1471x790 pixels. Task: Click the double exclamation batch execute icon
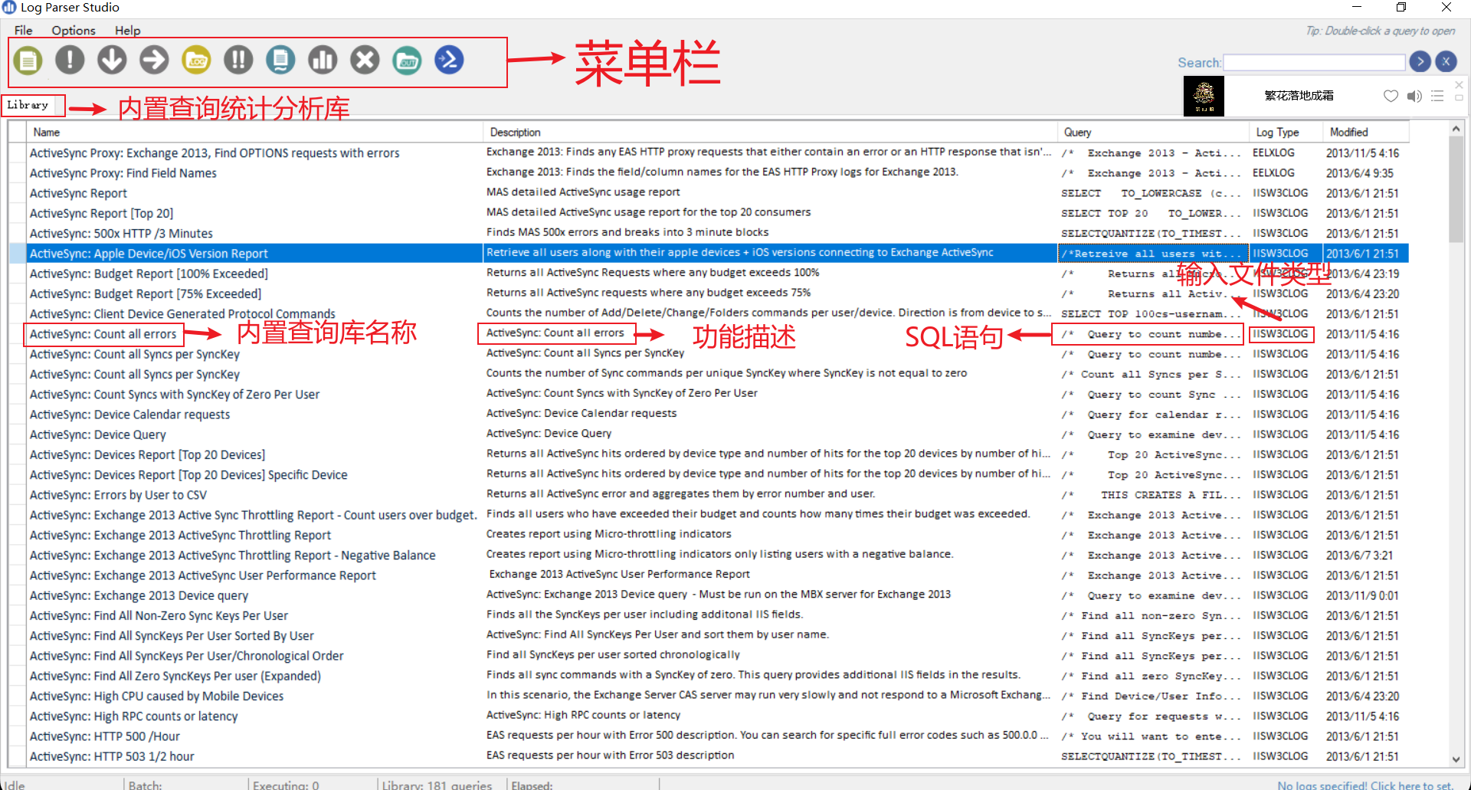pos(238,60)
